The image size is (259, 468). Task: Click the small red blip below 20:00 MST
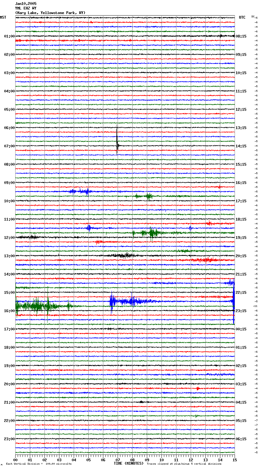(198, 388)
